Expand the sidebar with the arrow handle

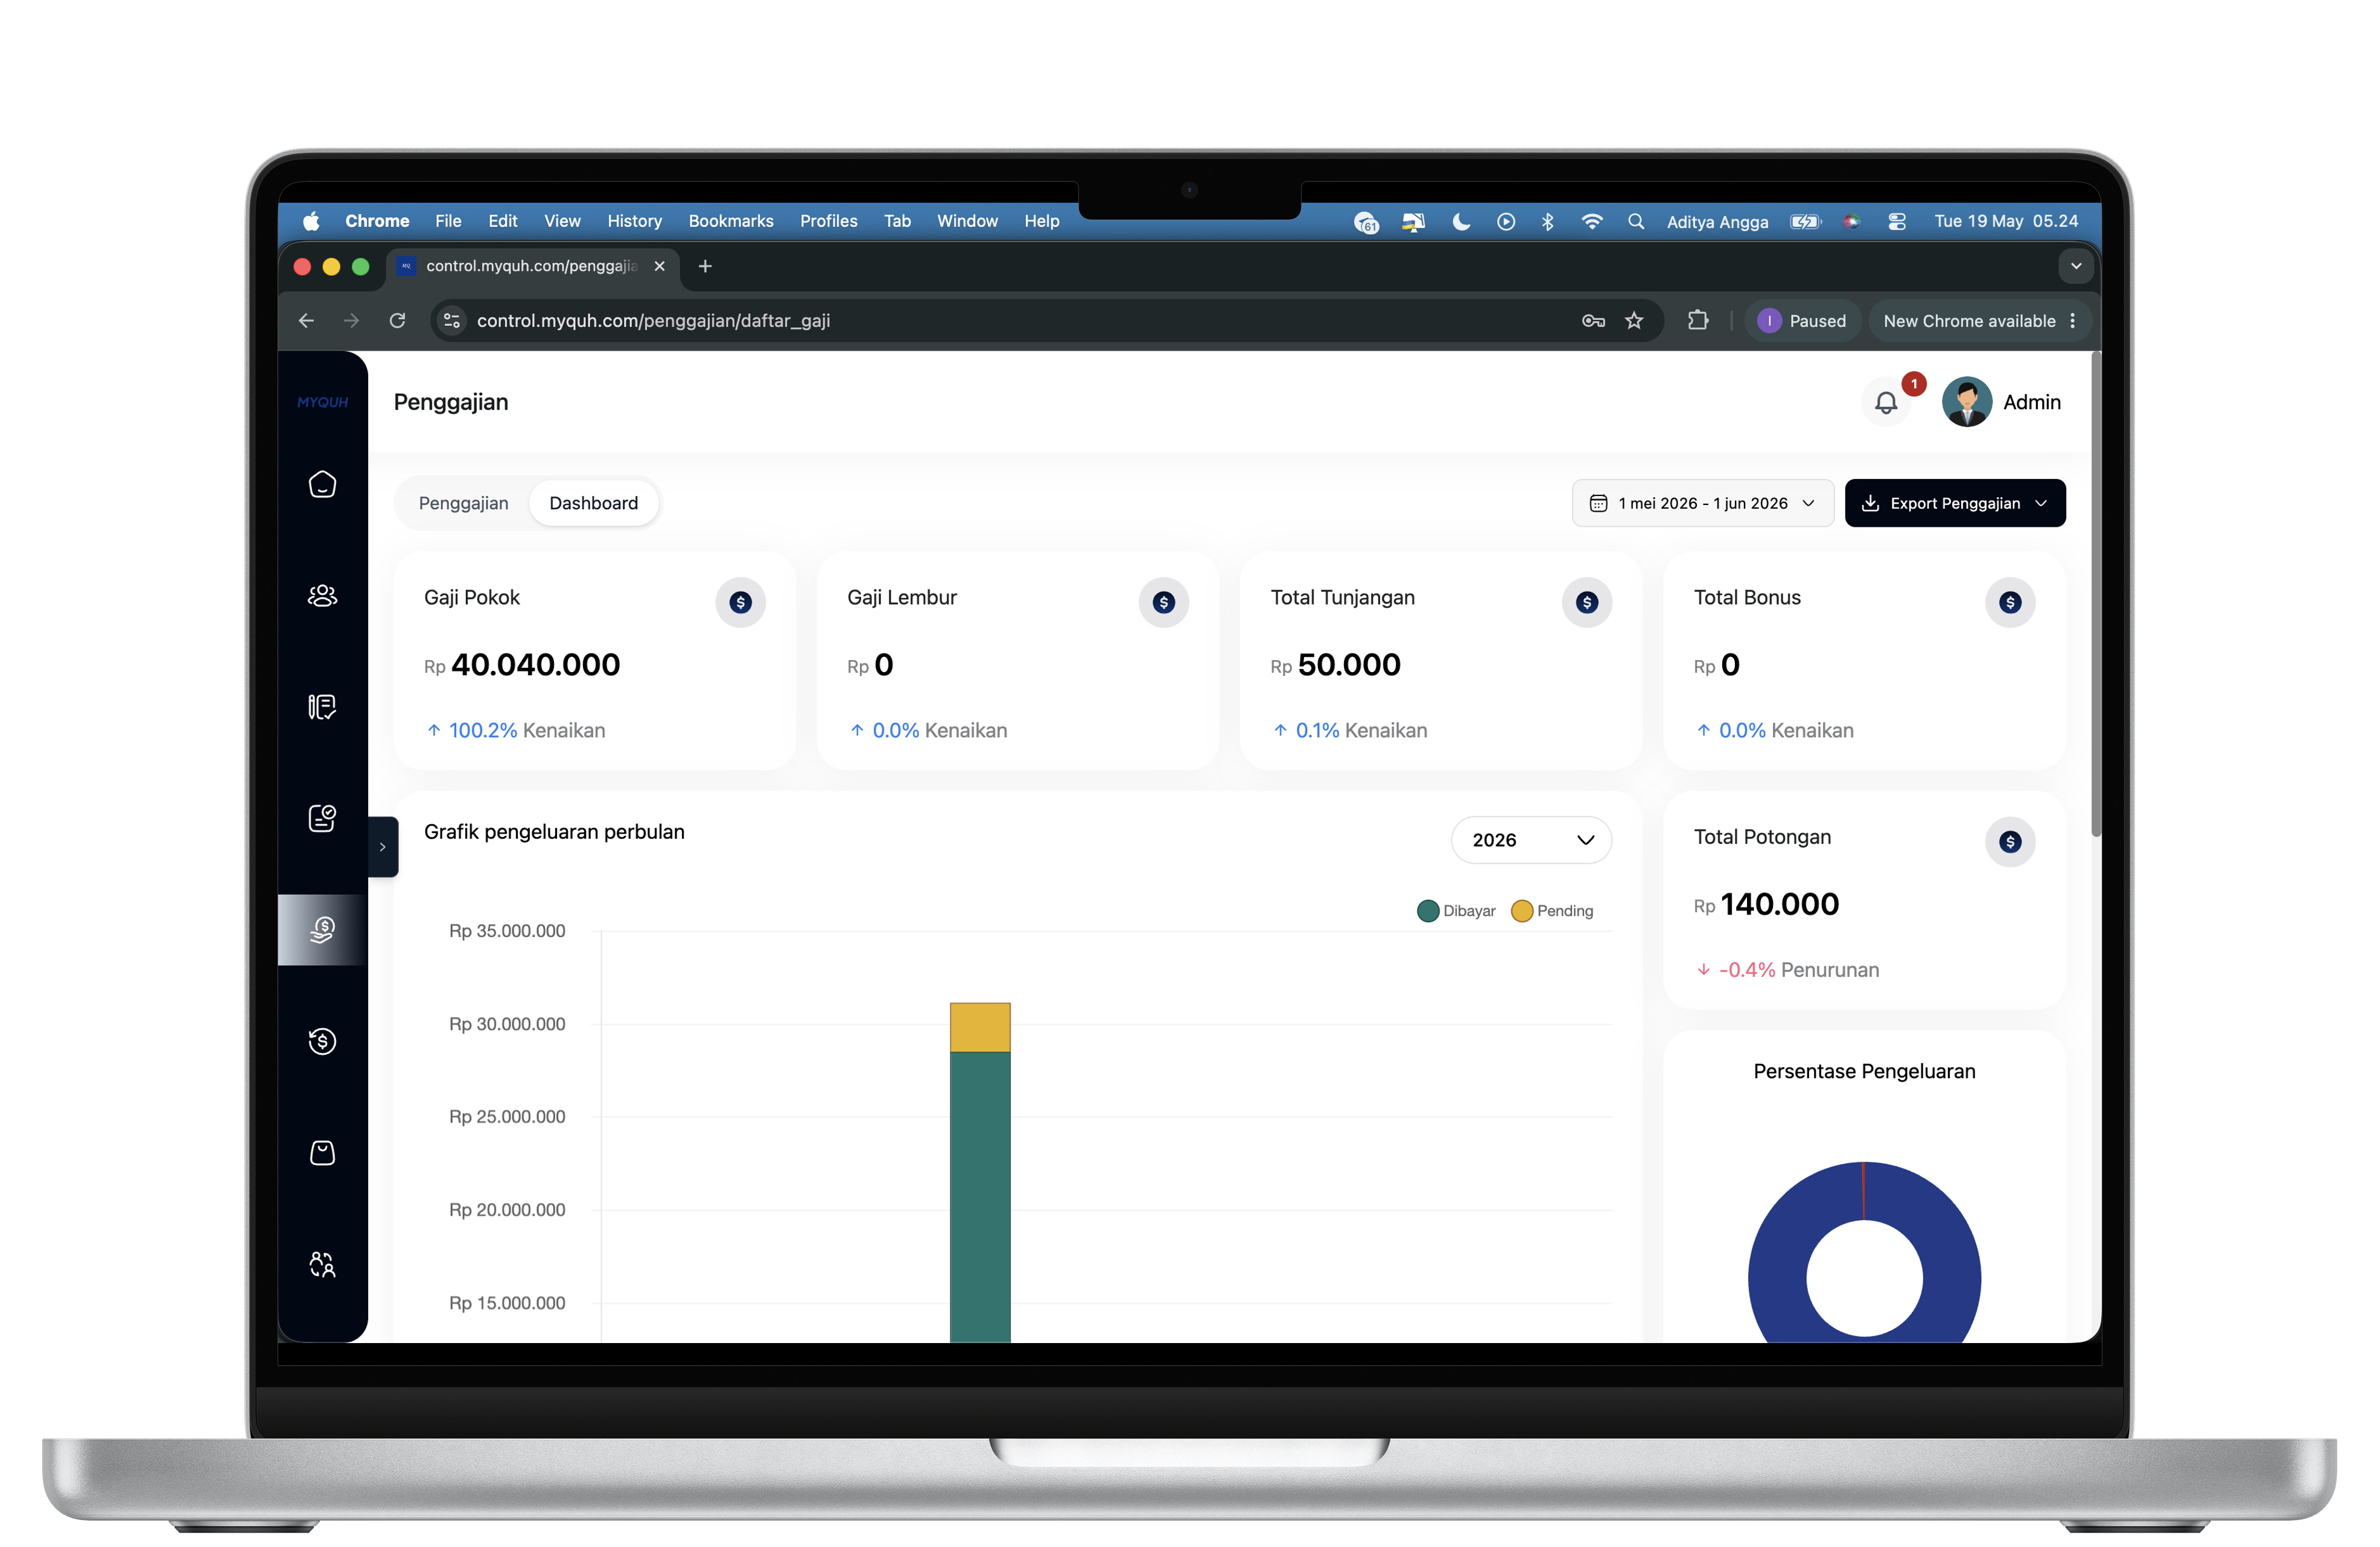[x=383, y=847]
